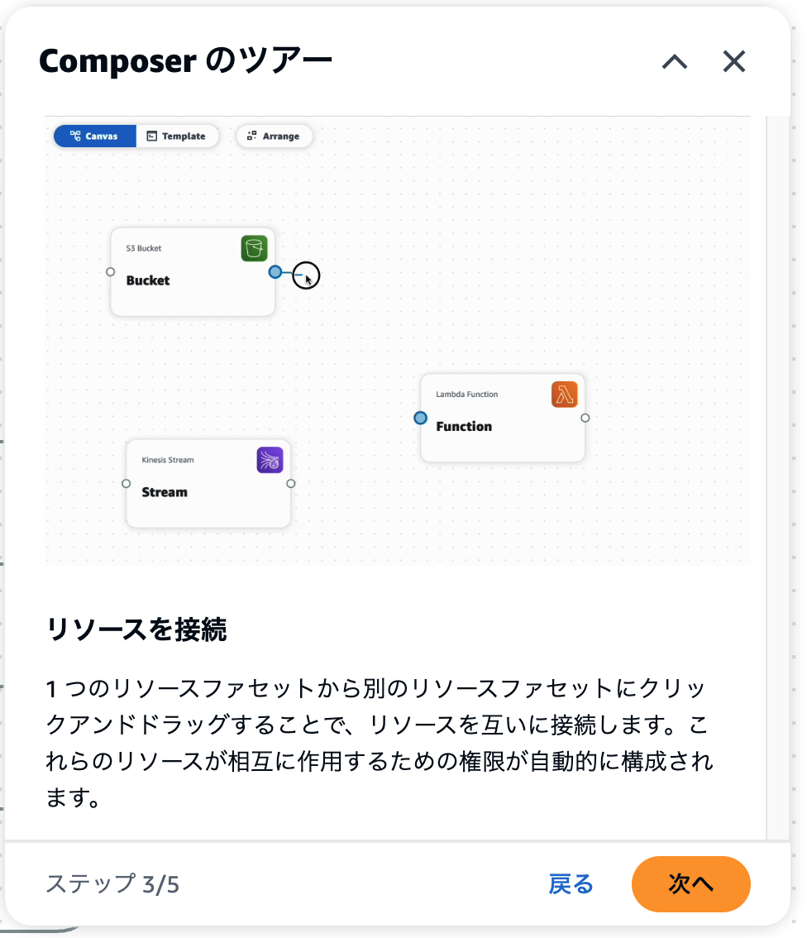Click the Function card's right connection port
This screenshot has height=938, width=807.
click(x=585, y=419)
